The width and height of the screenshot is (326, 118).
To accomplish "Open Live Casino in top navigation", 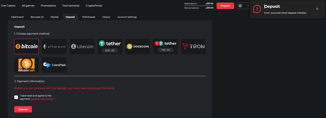I will [8, 6].
